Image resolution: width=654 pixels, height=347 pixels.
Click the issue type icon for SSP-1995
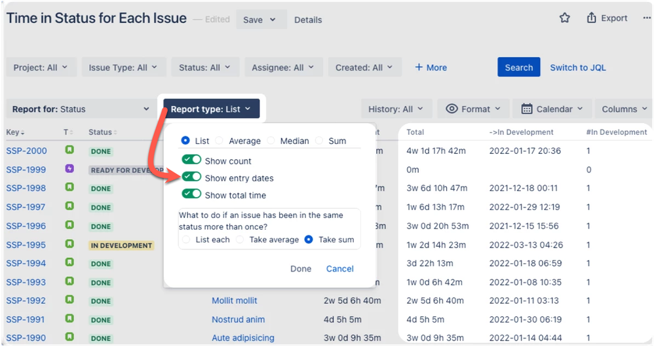point(69,244)
